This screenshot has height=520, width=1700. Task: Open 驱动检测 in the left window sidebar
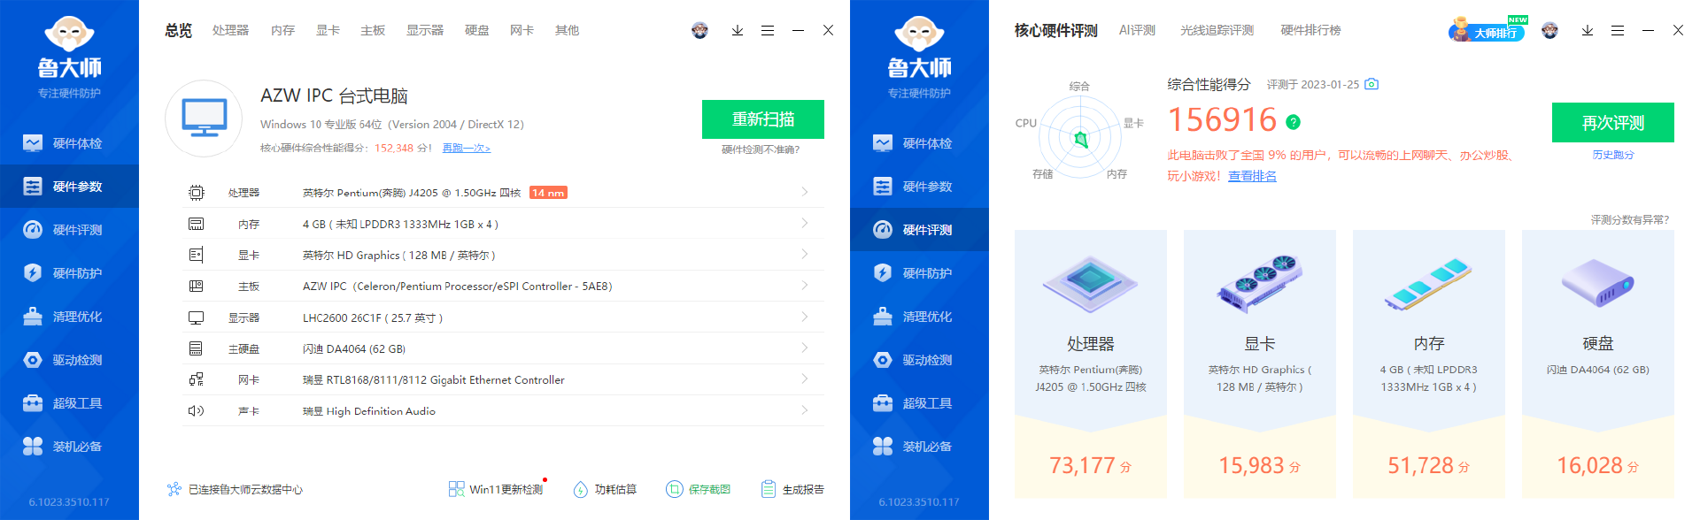pos(69,360)
